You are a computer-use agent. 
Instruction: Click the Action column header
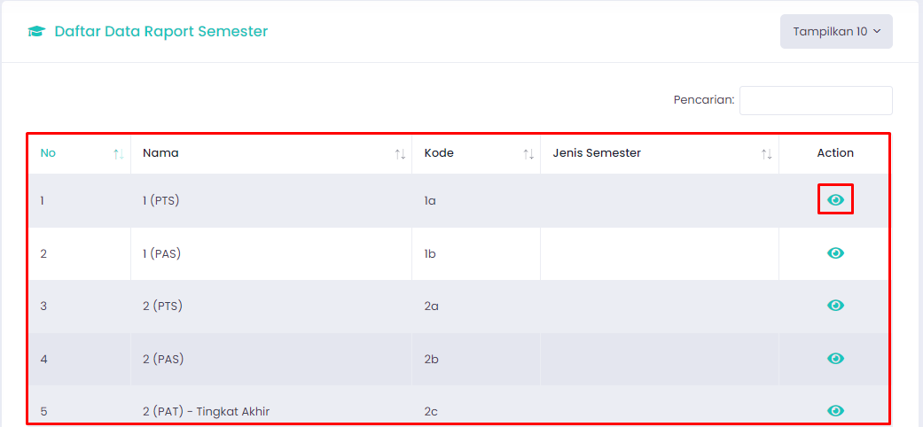[835, 153]
